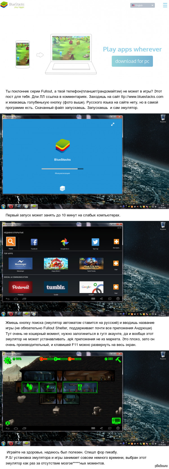Open the Tumblr tile
The image size is (169, 469).
(x=56, y=287)
